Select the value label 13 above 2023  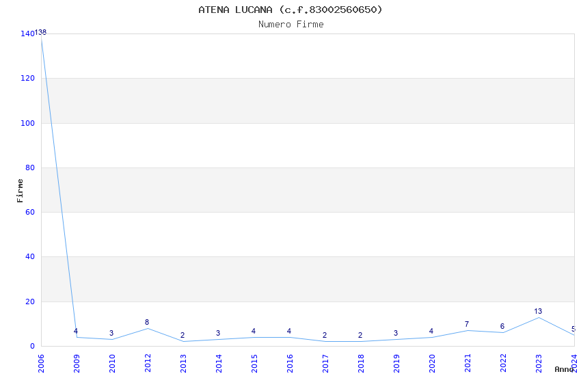(x=538, y=311)
